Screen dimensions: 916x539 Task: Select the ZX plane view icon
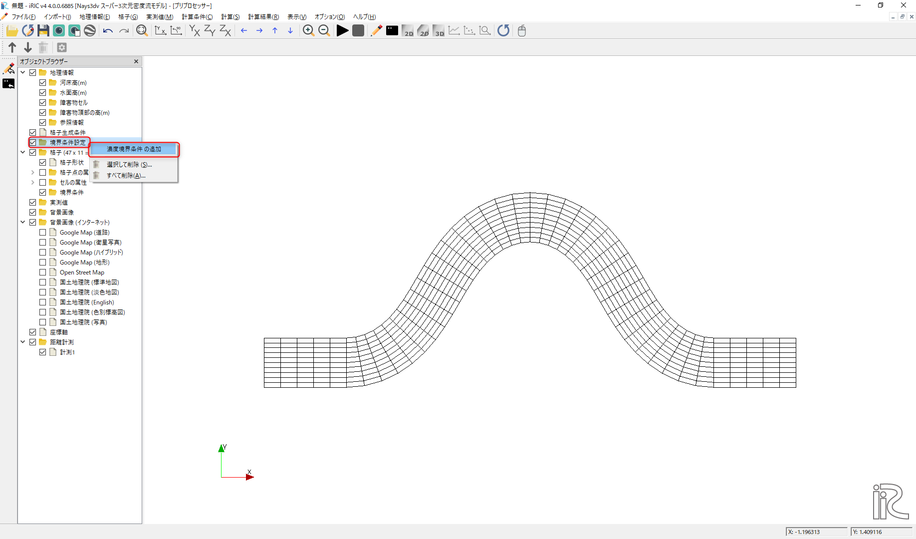point(226,31)
